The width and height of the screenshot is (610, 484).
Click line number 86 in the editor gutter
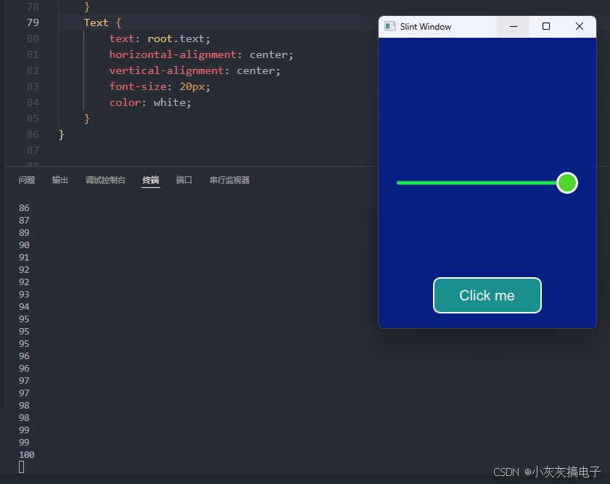point(33,134)
